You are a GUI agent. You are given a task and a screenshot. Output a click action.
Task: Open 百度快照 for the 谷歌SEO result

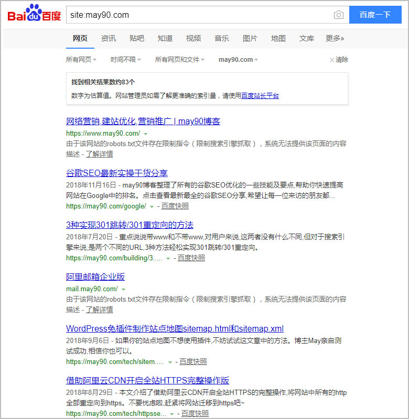tap(175, 206)
